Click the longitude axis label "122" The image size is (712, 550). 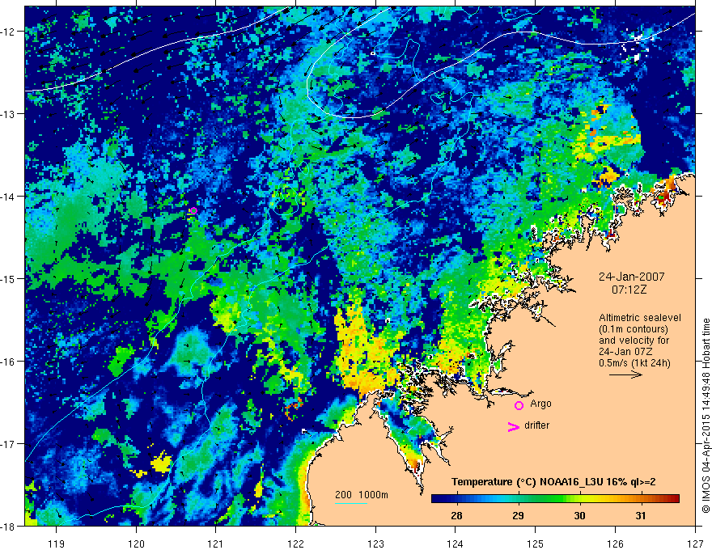coord(295,544)
